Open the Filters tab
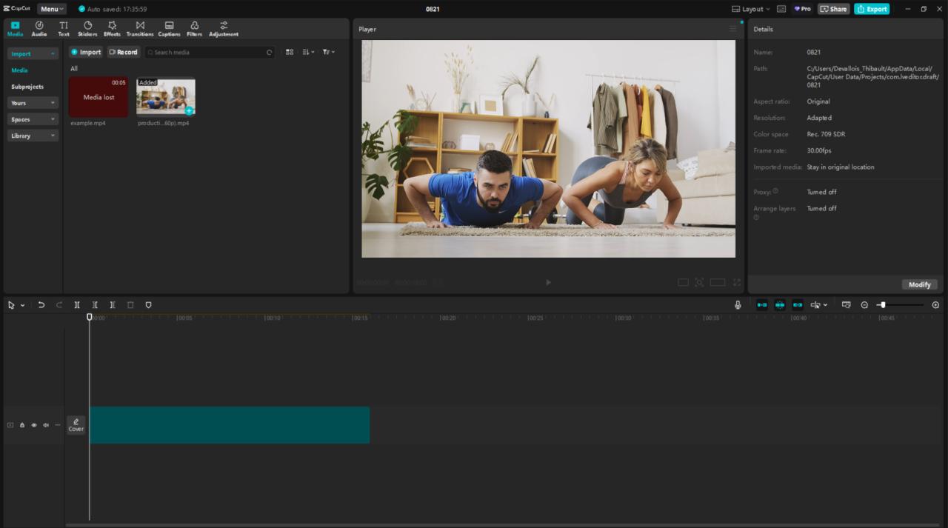The image size is (948, 528). click(194, 29)
